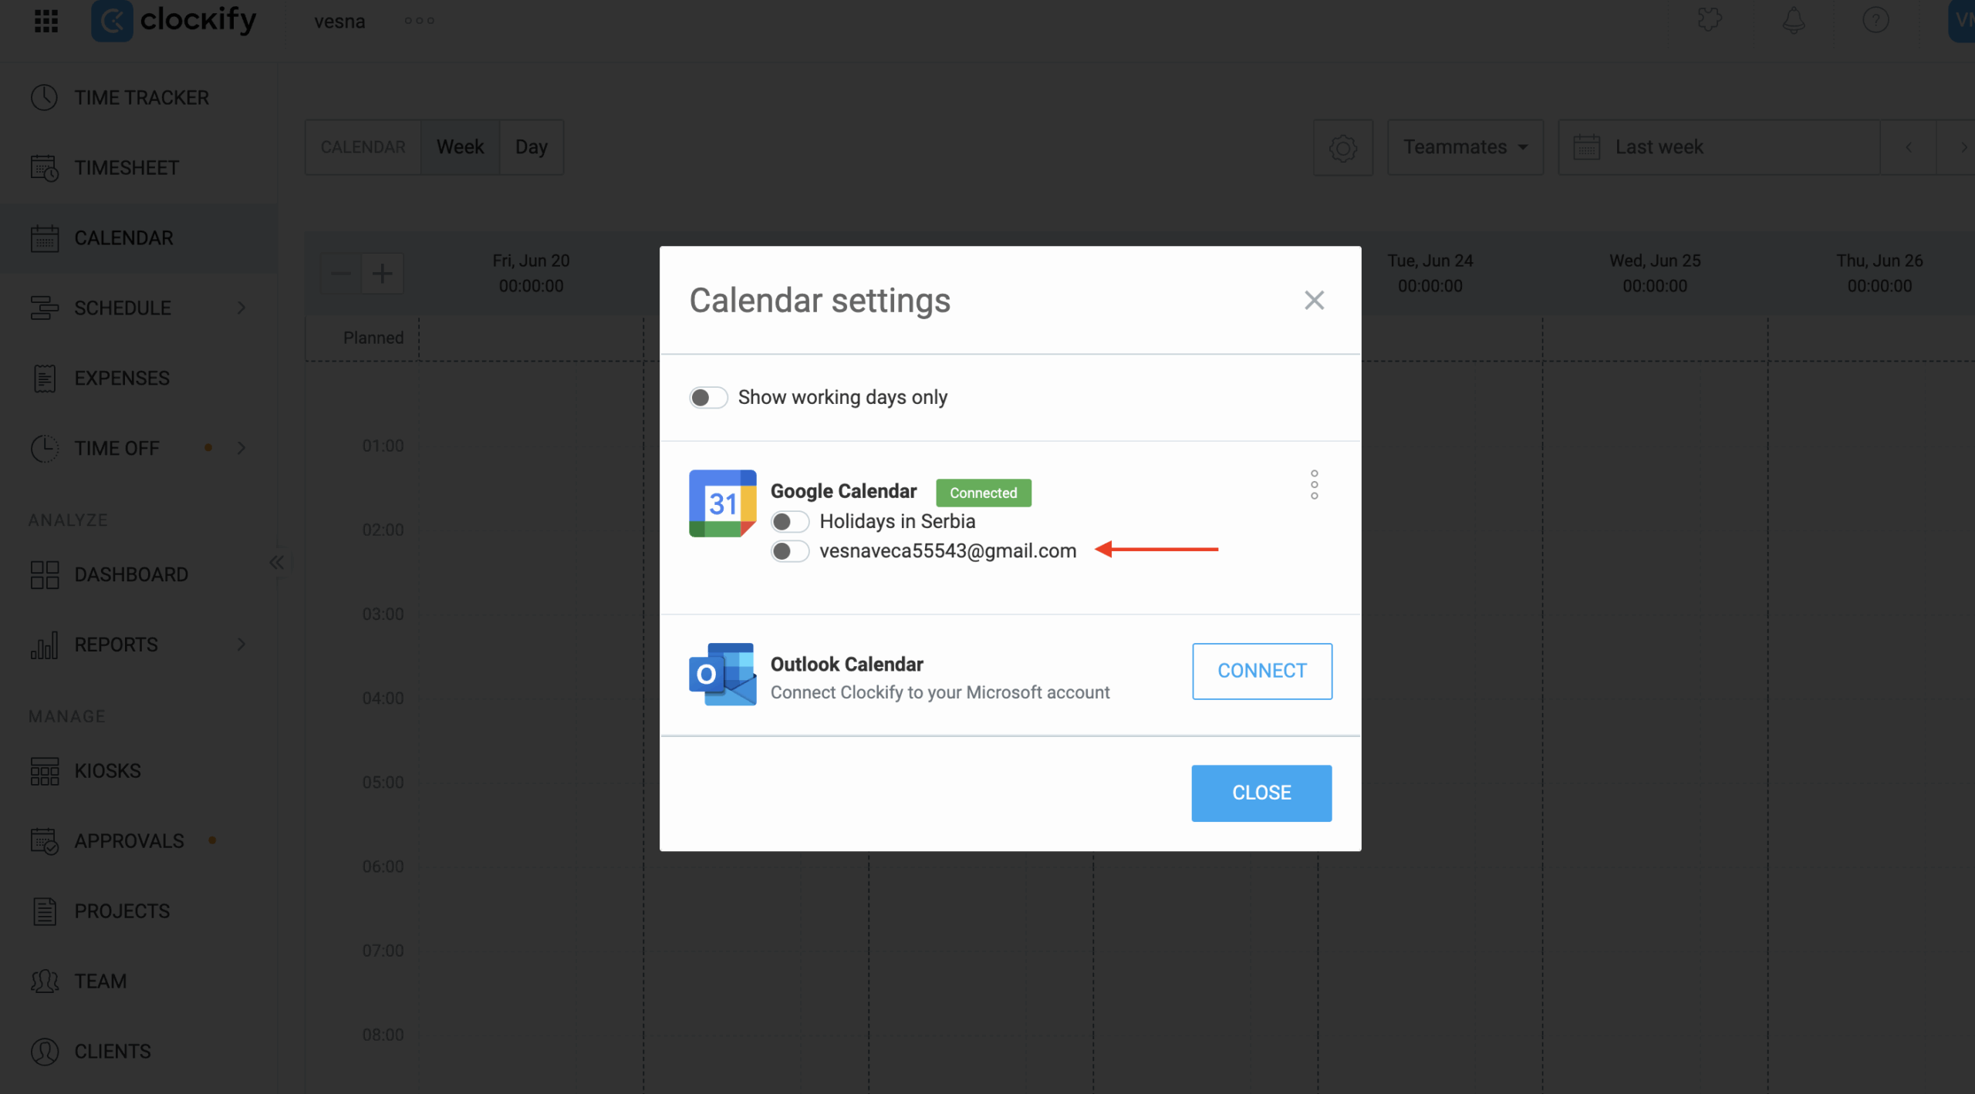Image resolution: width=1975 pixels, height=1094 pixels.
Task: Zoom out calendar with minus button
Action: click(341, 273)
